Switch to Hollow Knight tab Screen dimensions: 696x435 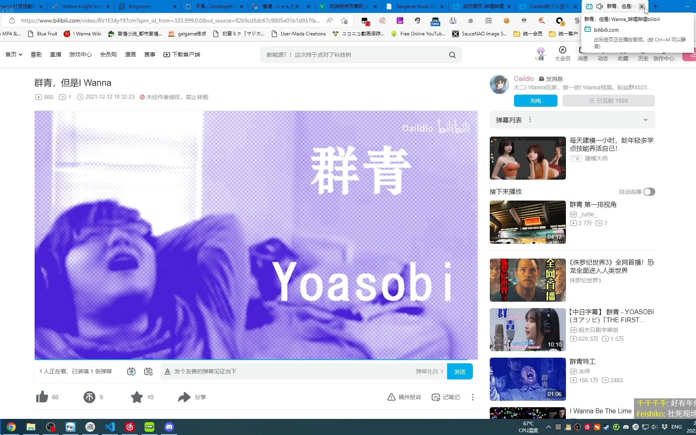point(81,6)
